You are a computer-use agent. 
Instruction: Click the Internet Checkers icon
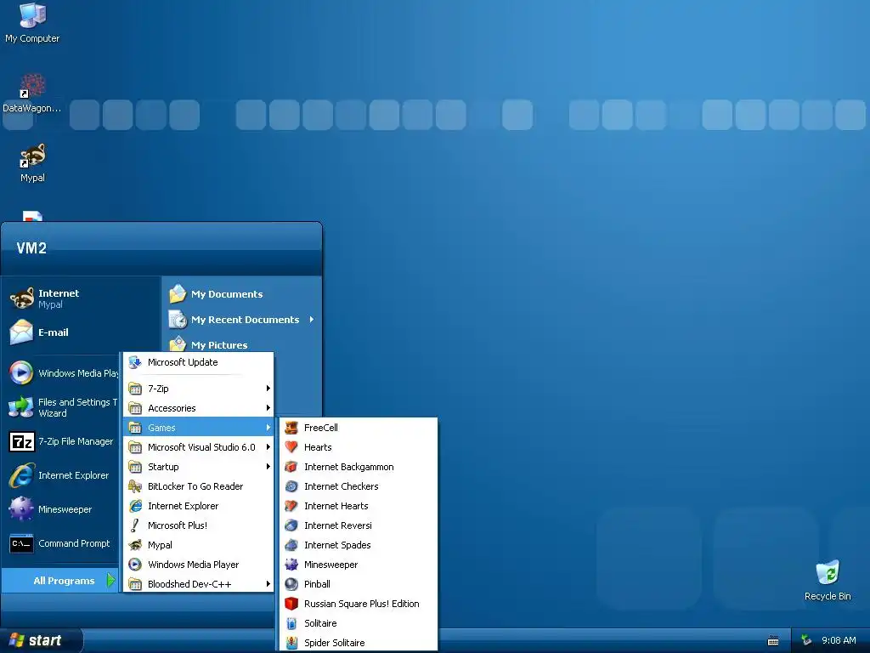[x=291, y=486]
